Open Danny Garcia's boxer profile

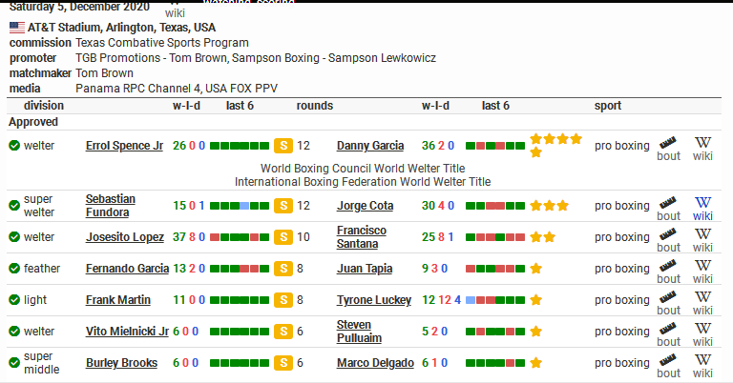pyautogui.click(x=370, y=146)
